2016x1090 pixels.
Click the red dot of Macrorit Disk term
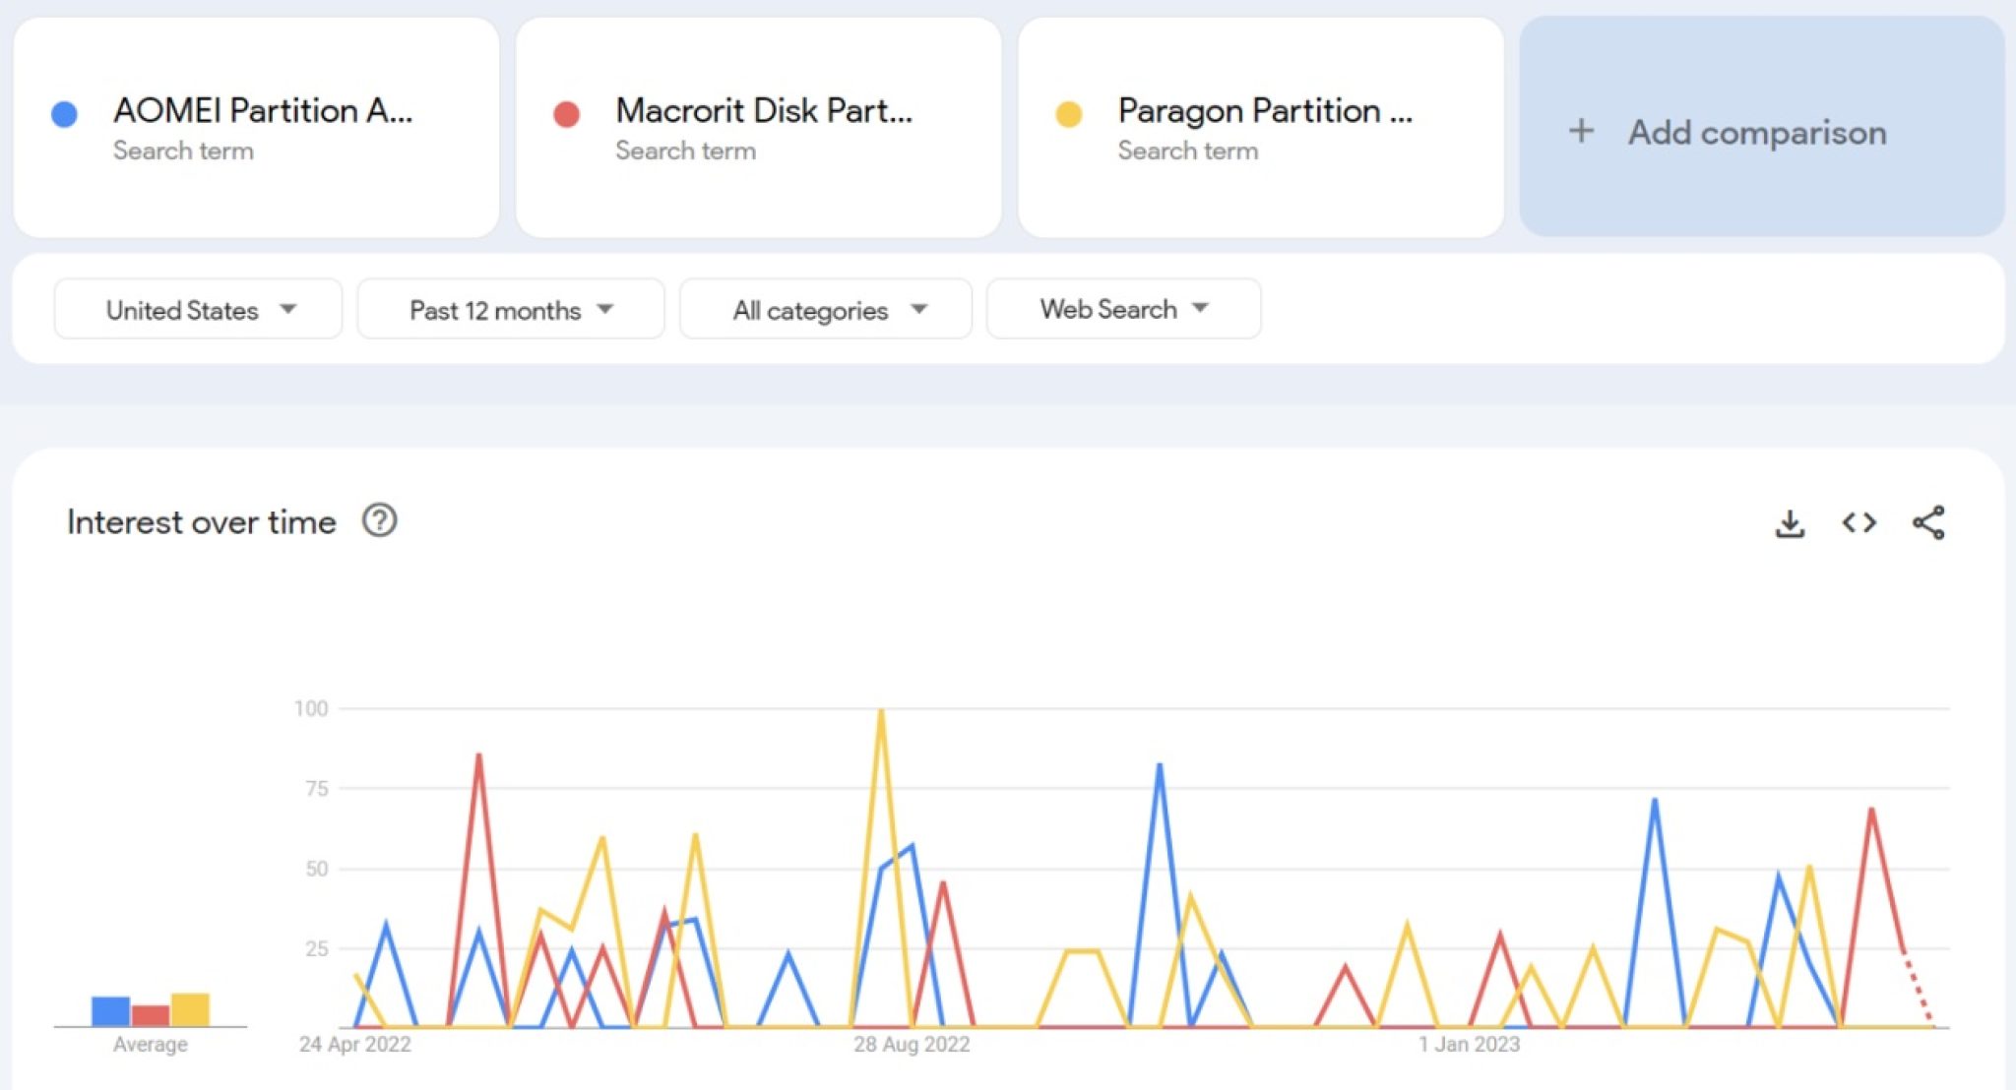(x=566, y=114)
